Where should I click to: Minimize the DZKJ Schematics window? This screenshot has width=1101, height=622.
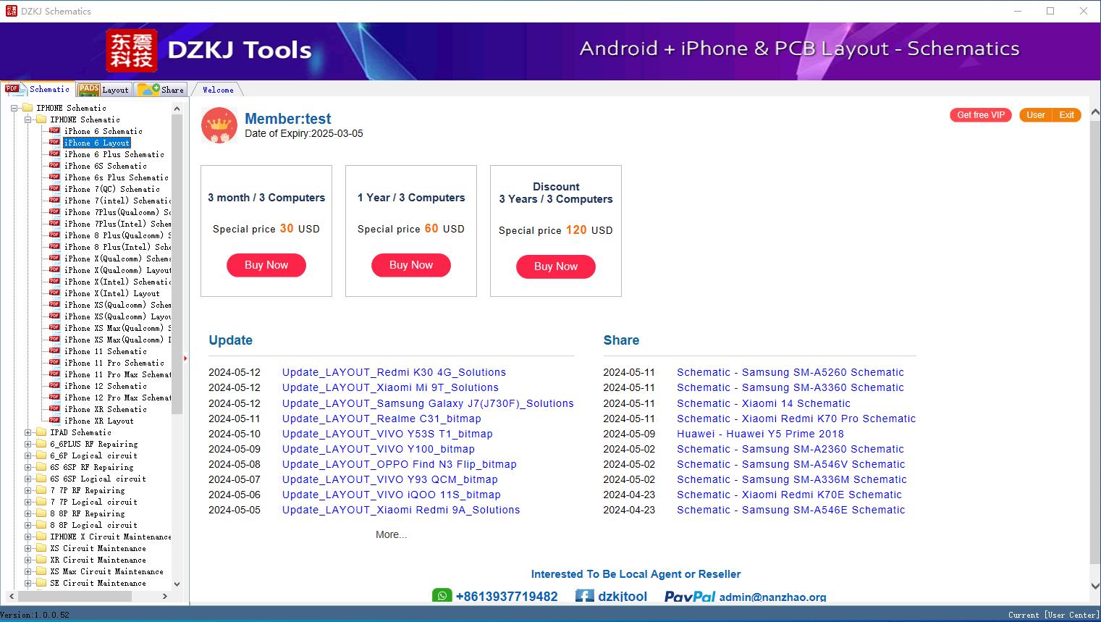pyautogui.click(x=1017, y=11)
